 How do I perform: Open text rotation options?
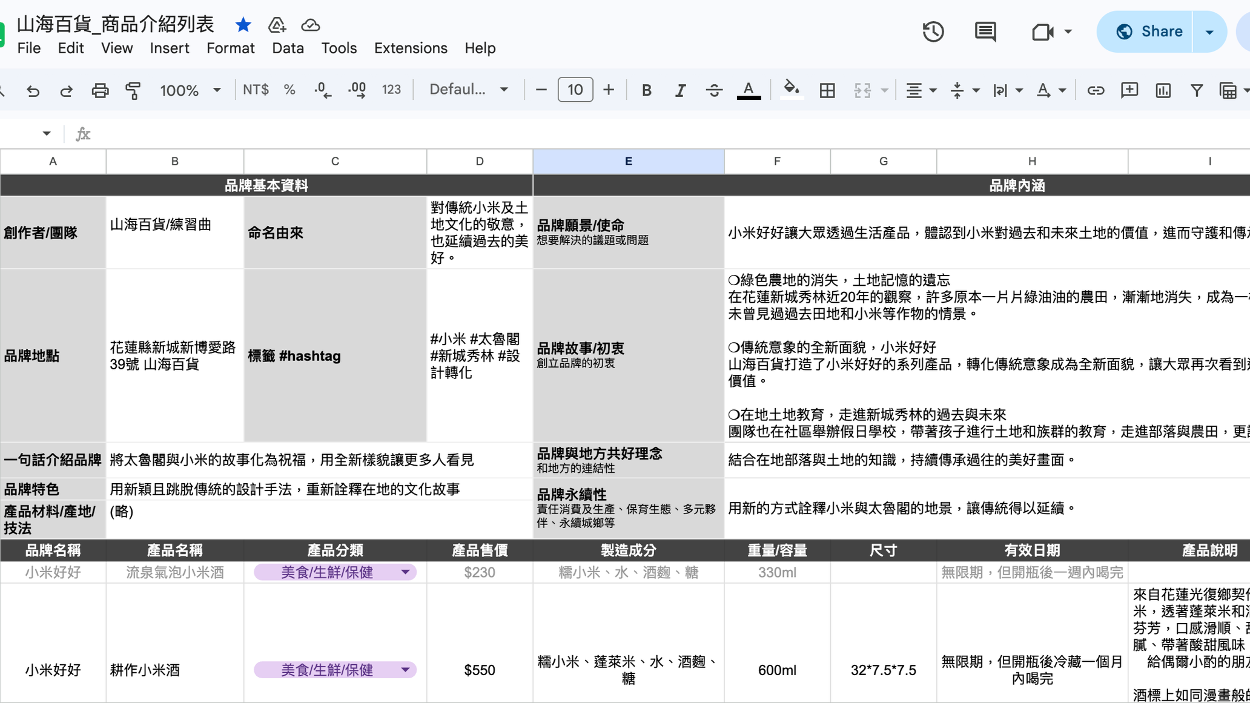point(1051,90)
